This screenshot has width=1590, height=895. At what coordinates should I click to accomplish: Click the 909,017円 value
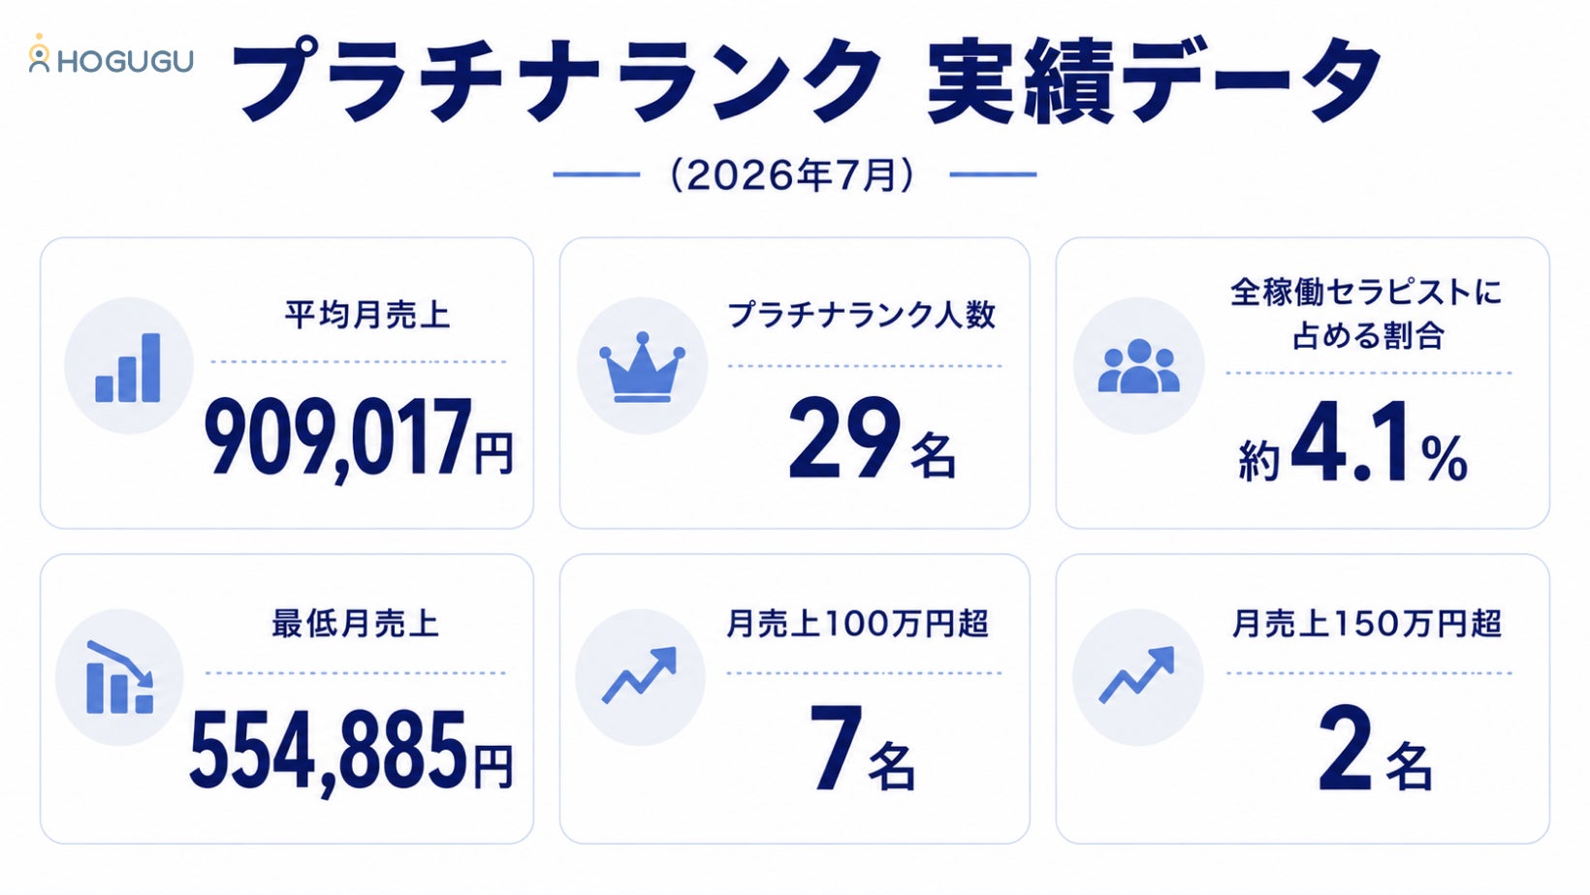(359, 439)
